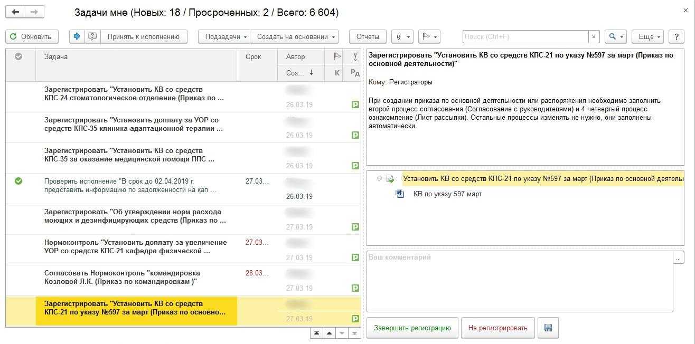695x344 pixels.
Task: Click the question speech bubble icon
Action: click(x=92, y=36)
